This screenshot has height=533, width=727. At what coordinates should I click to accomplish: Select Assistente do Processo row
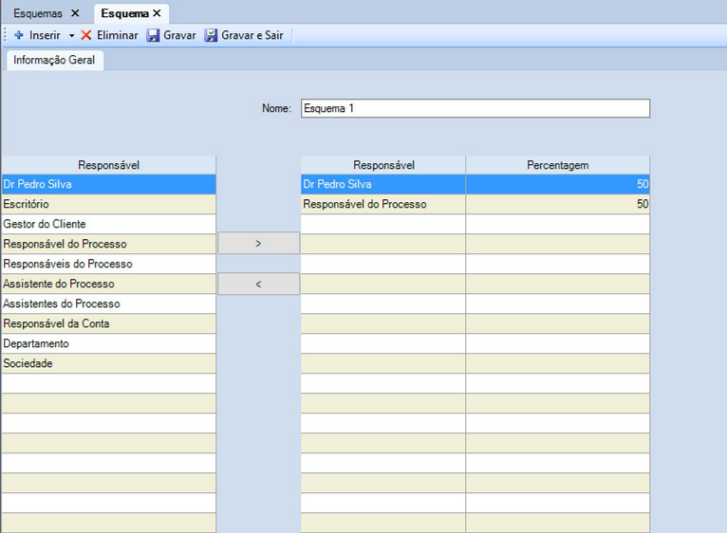109,284
